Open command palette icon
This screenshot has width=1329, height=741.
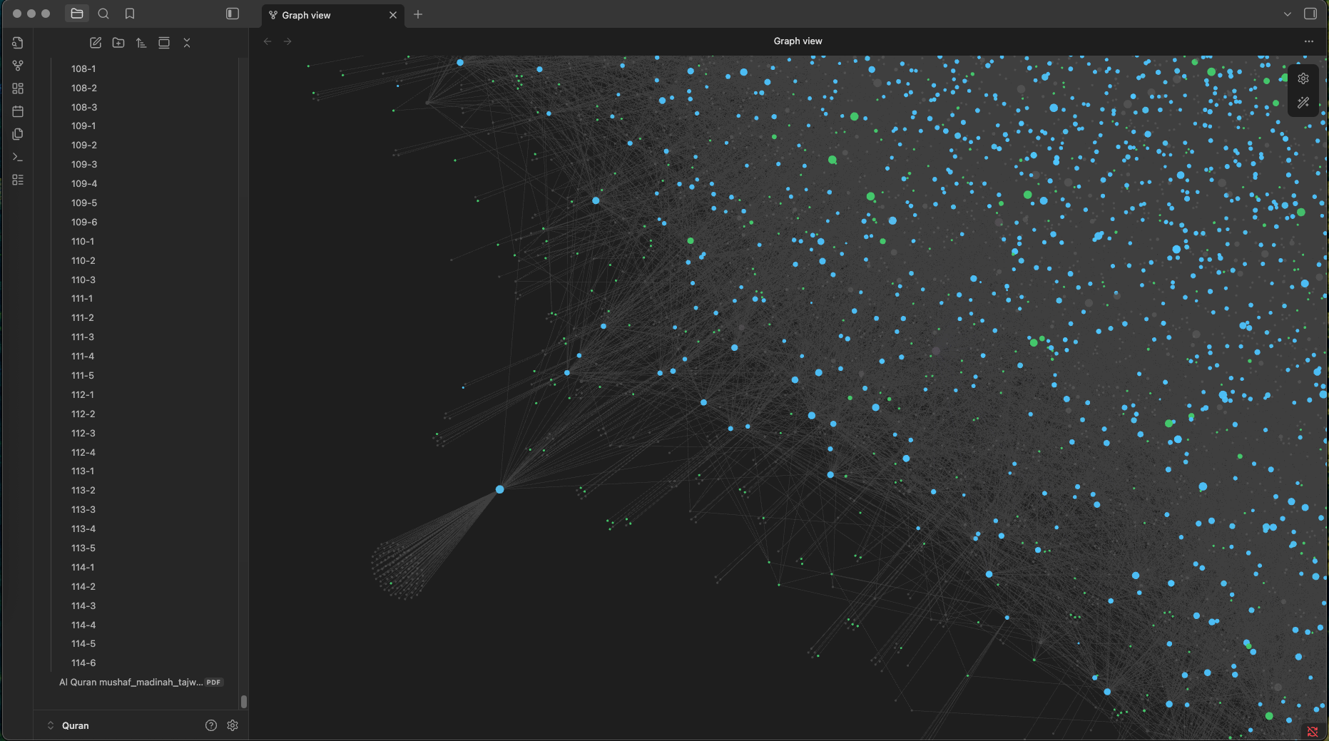(18, 157)
